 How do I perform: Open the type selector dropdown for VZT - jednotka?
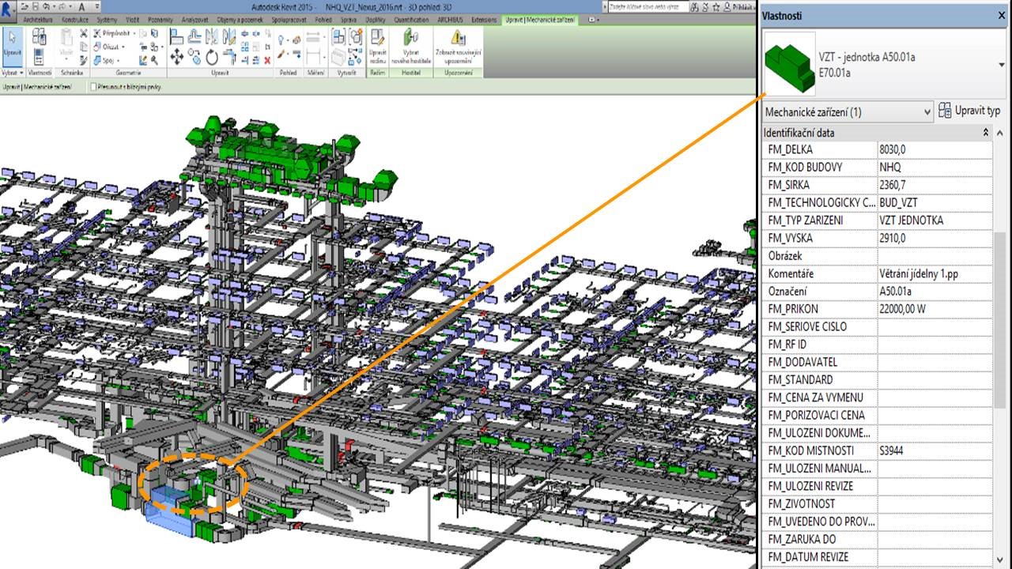click(x=1003, y=65)
